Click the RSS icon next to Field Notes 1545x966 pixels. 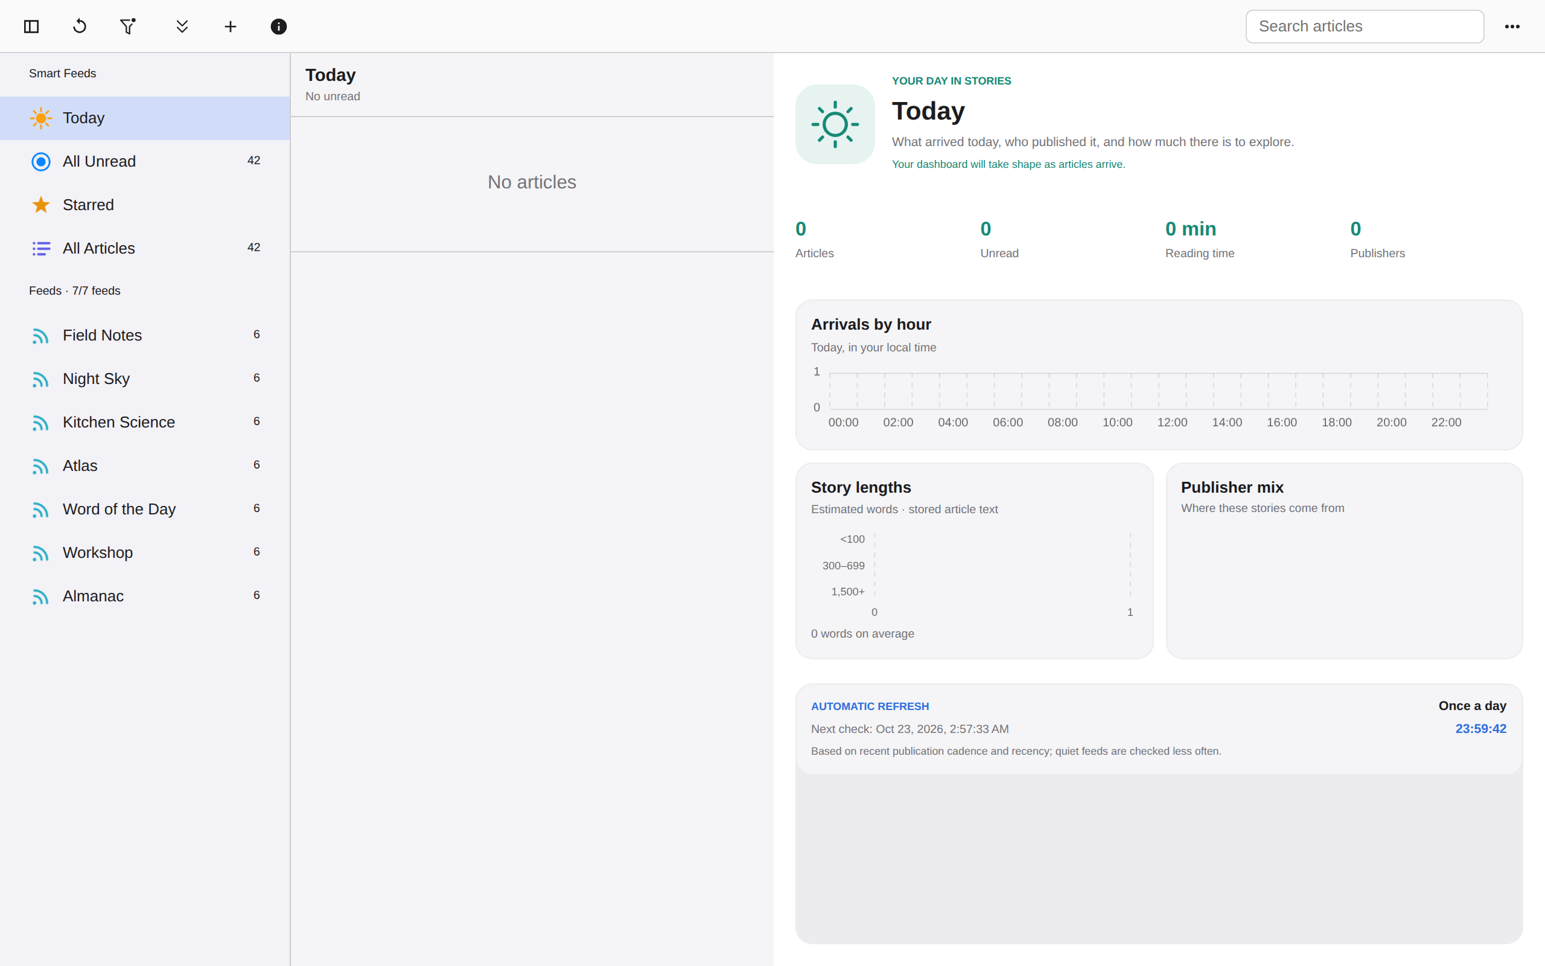pyautogui.click(x=41, y=336)
